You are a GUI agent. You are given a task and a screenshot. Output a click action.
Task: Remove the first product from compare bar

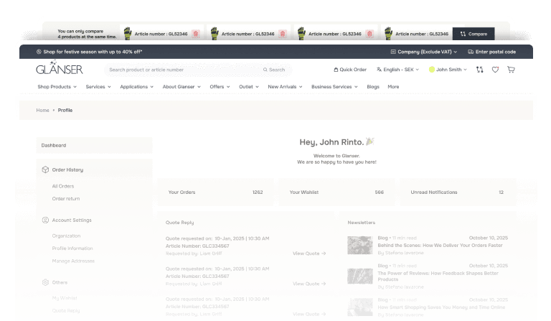(196, 34)
